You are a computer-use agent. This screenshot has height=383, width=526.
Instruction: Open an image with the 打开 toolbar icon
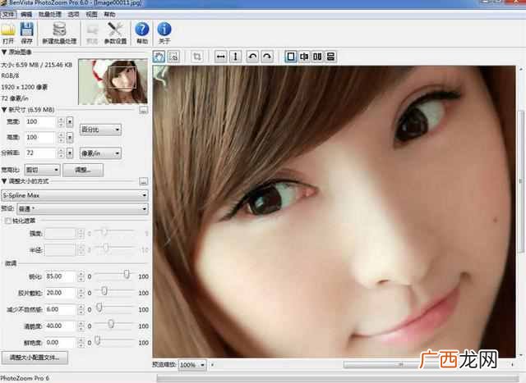(x=8, y=33)
